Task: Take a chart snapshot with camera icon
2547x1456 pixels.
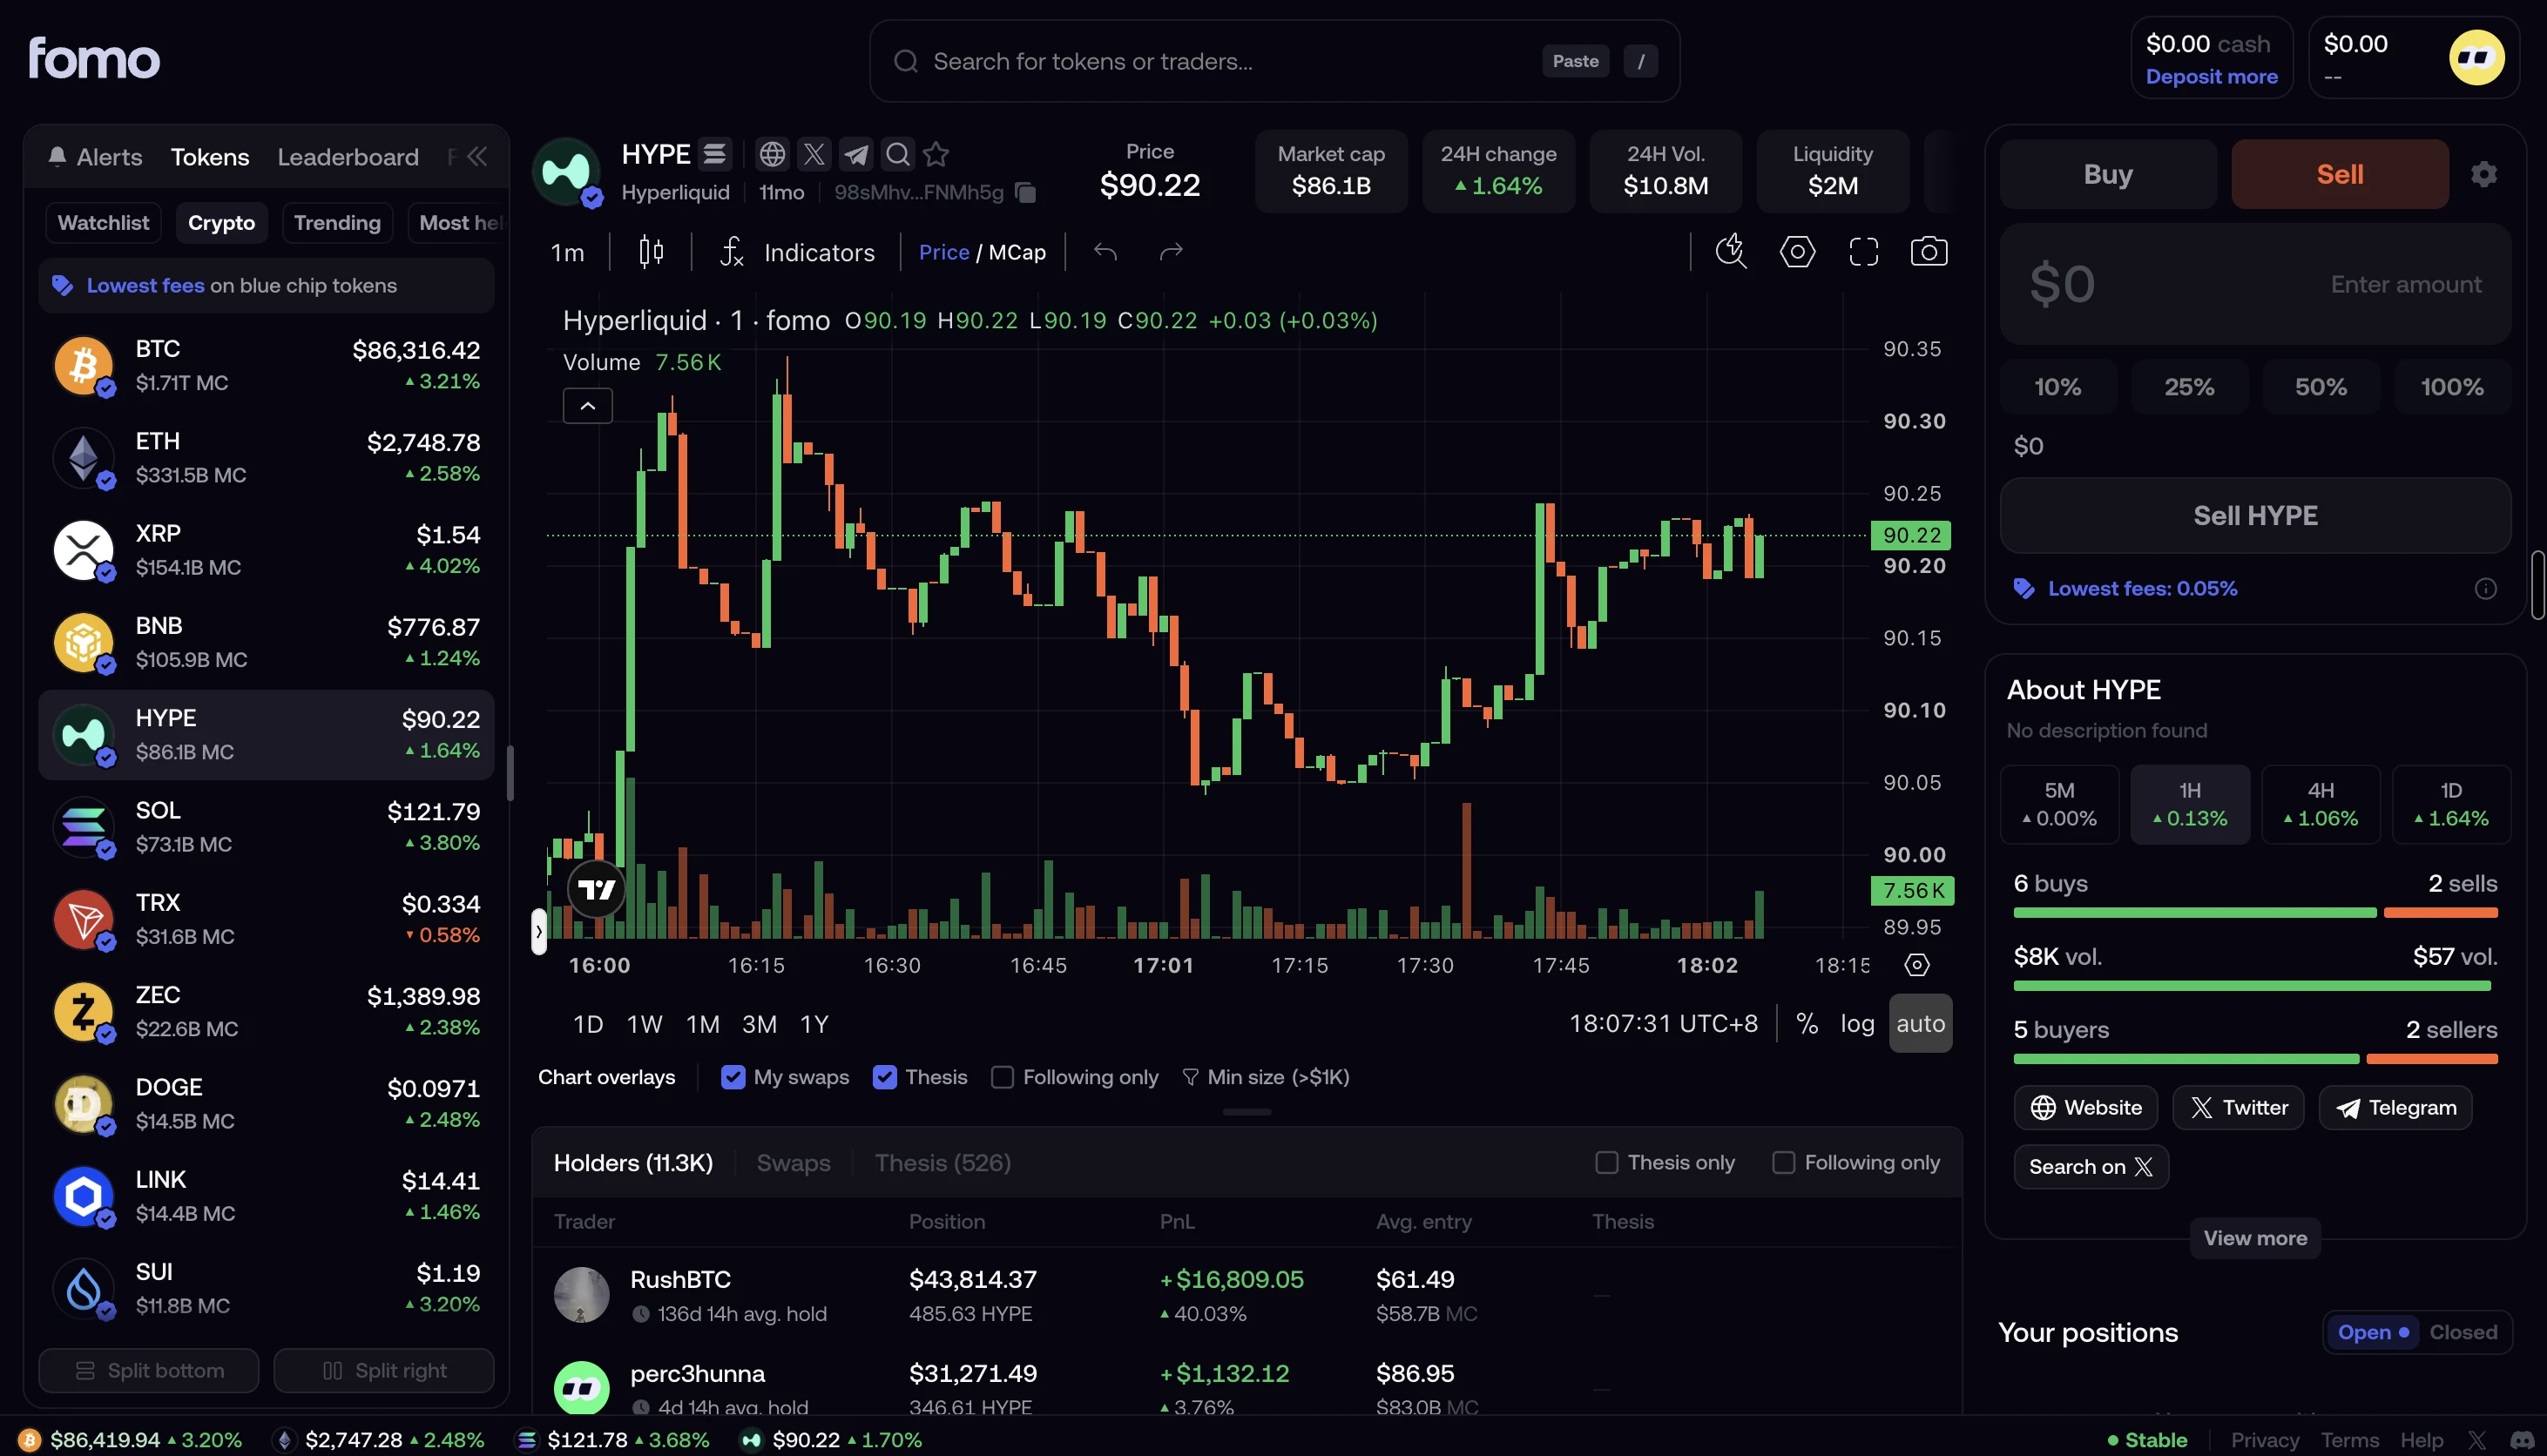Action: 1929,252
